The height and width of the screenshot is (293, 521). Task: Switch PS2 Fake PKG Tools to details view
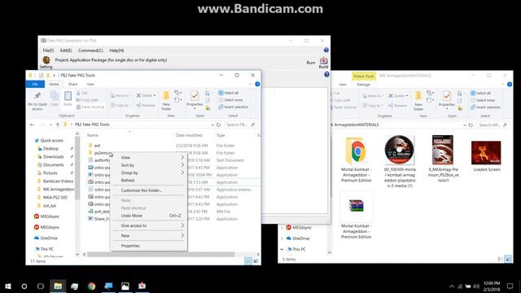coord(248,261)
